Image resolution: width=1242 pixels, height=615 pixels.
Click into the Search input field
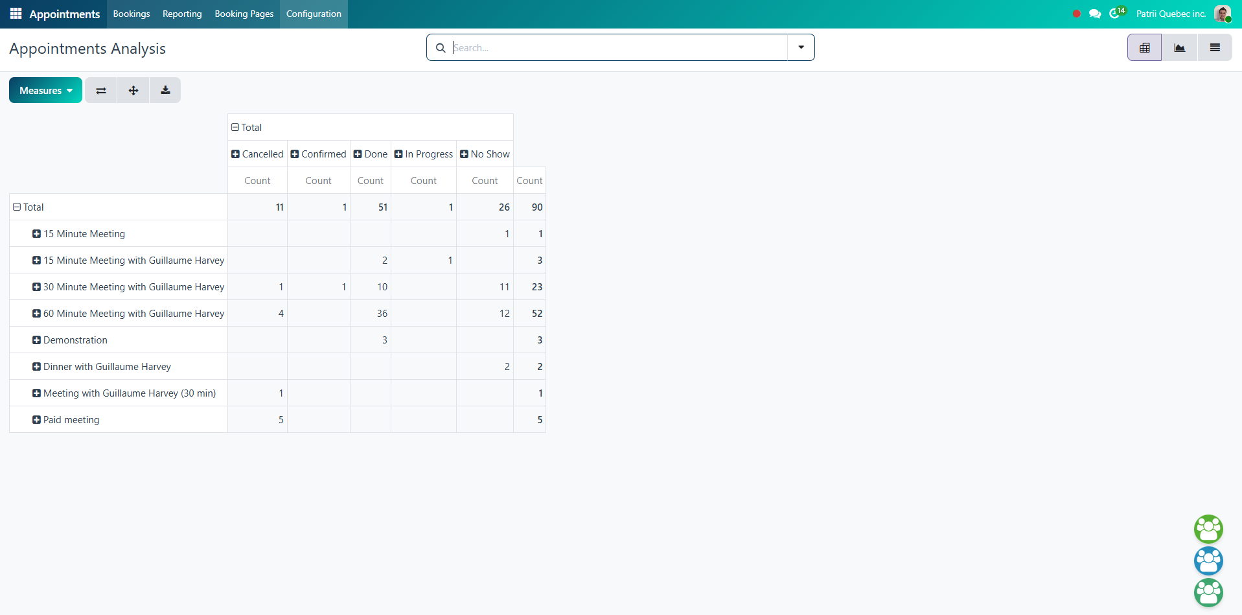(x=615, y=47)
